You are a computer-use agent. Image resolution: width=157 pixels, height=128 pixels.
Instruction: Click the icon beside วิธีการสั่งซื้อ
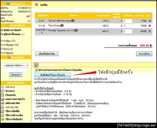coord(3,111)
